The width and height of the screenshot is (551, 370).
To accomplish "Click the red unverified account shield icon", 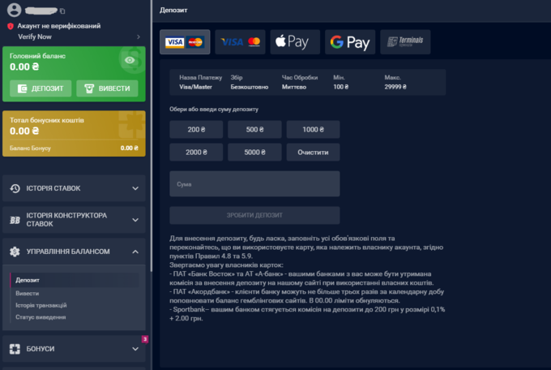I will 11,26.
